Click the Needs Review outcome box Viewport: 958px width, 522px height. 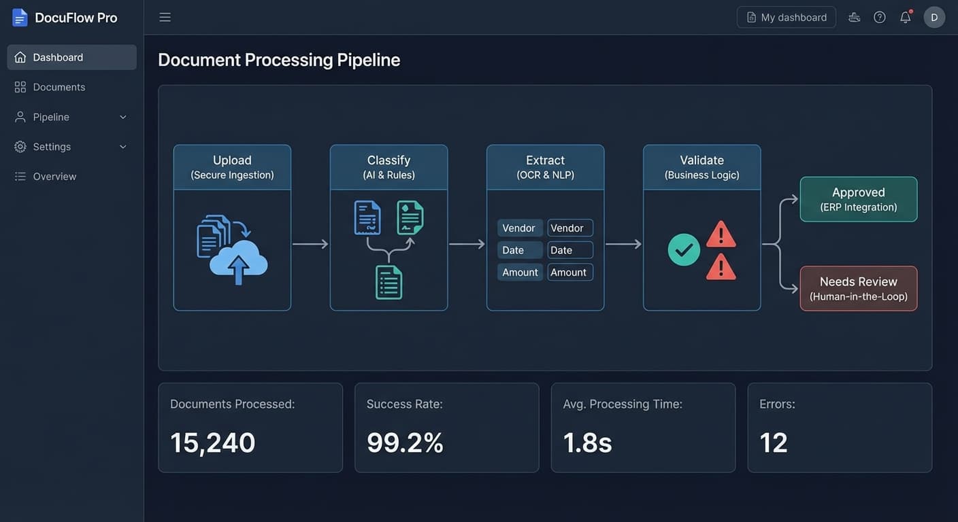coord(859,288)
